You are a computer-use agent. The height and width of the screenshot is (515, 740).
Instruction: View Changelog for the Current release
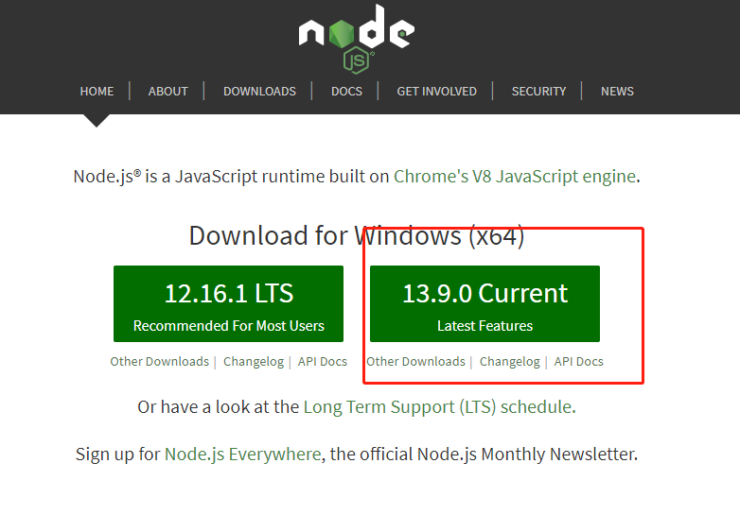(x=509, y=362)
